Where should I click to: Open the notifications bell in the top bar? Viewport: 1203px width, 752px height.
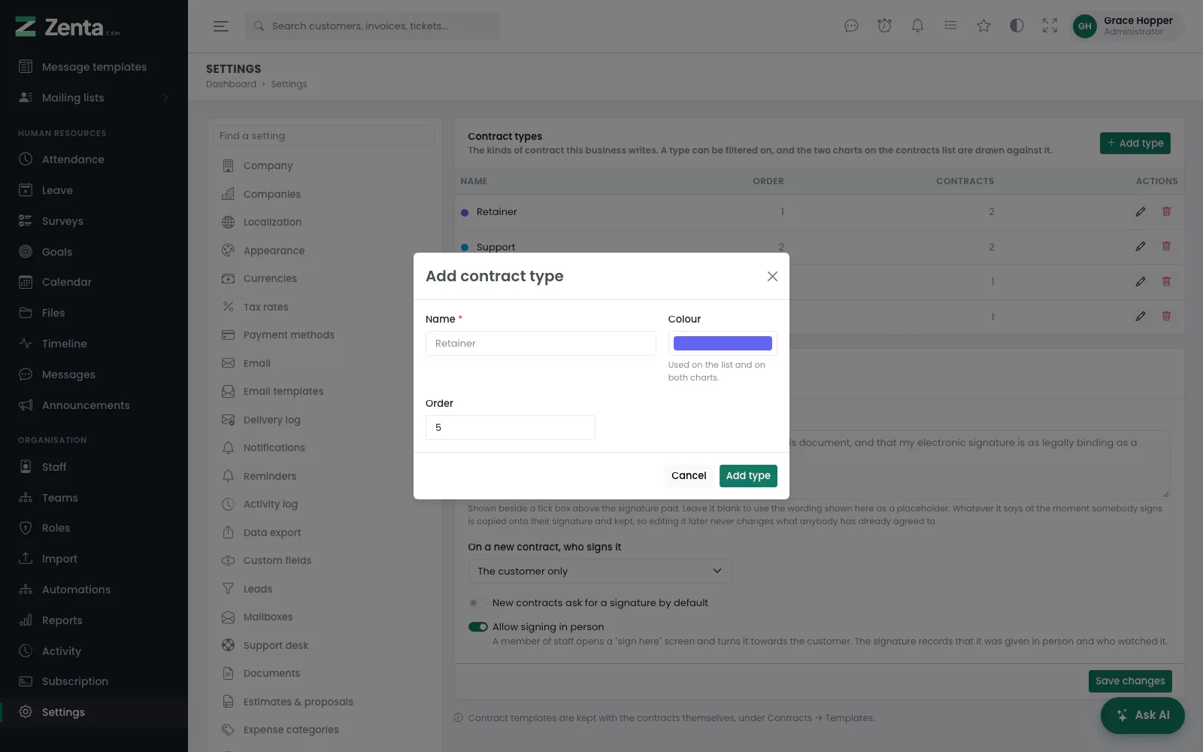click(x=917, y=26)
